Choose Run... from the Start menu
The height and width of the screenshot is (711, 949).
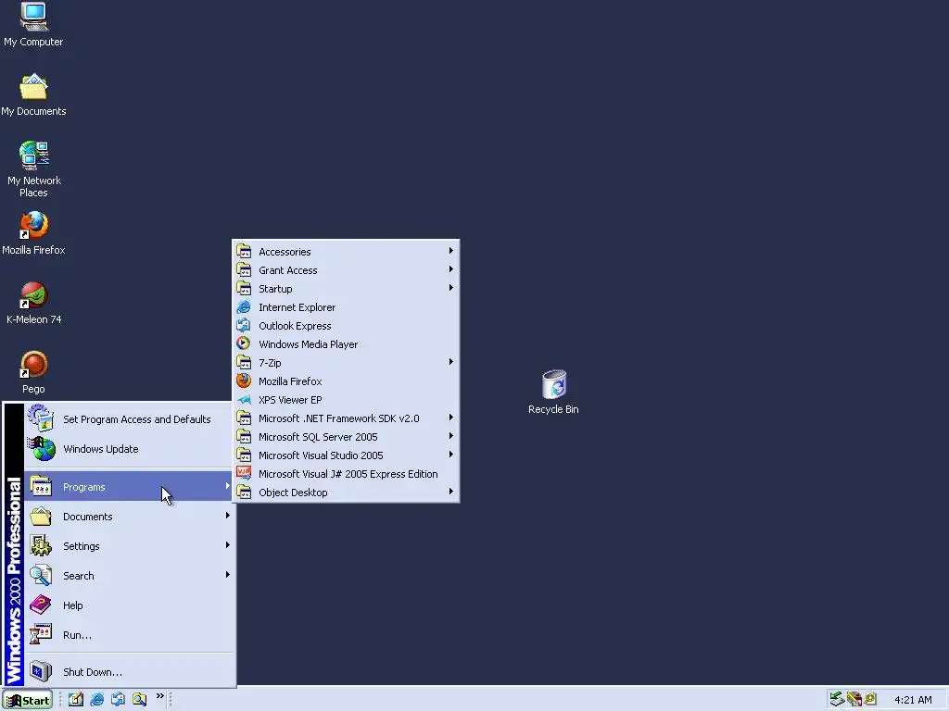[x=128, y=635]
